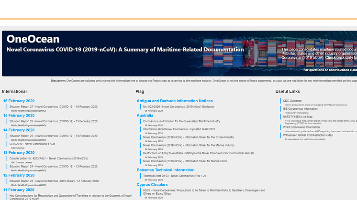This screenshot has height=200, width=357.
Task: Open ISS Coronavirus Information link
Action: point(300,109)
